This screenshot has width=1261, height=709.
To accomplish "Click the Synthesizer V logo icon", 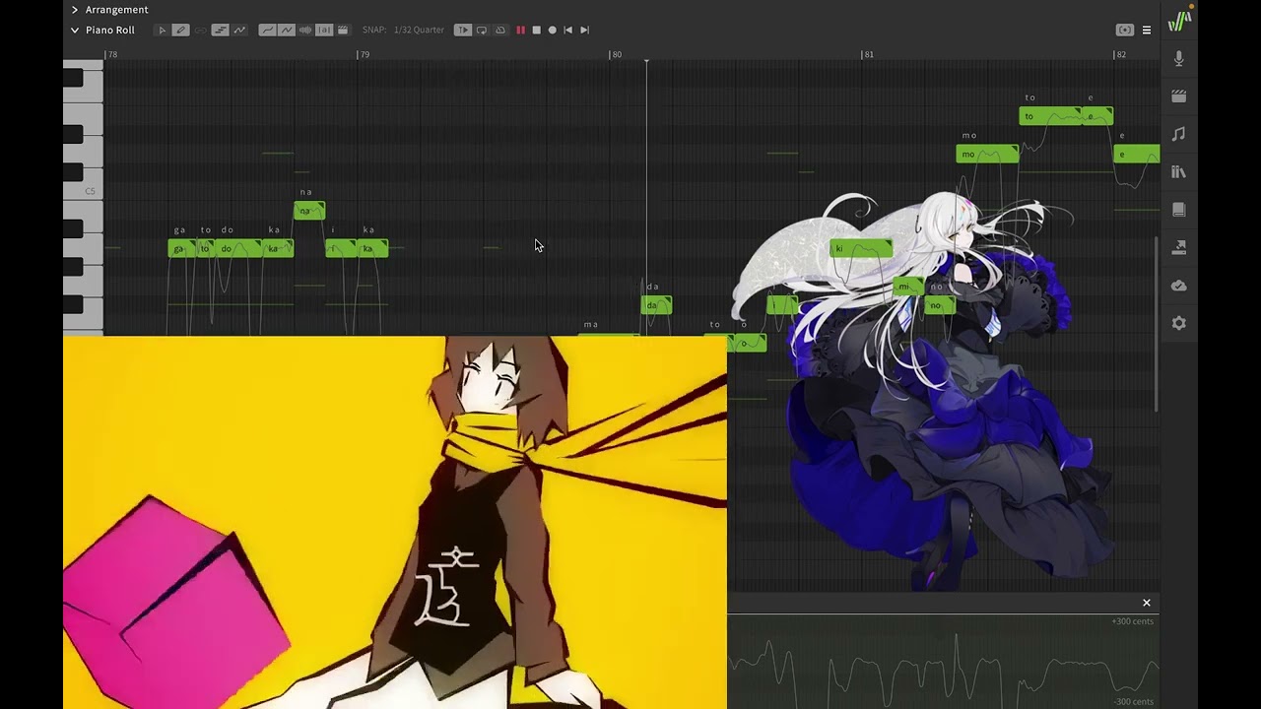I will [x=1179, y=21].
